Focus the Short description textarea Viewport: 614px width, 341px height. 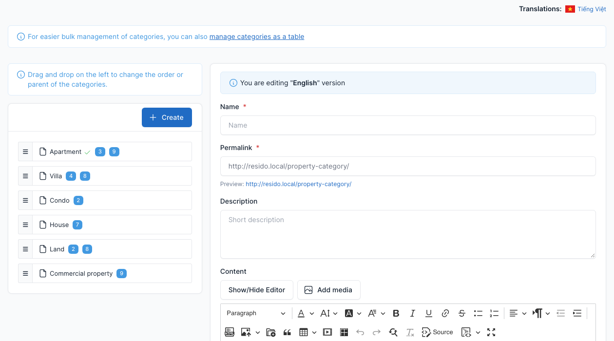408,234
